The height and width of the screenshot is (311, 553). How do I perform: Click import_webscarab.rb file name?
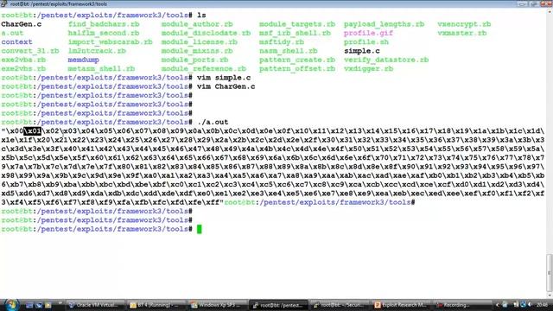tap(111, 42)
